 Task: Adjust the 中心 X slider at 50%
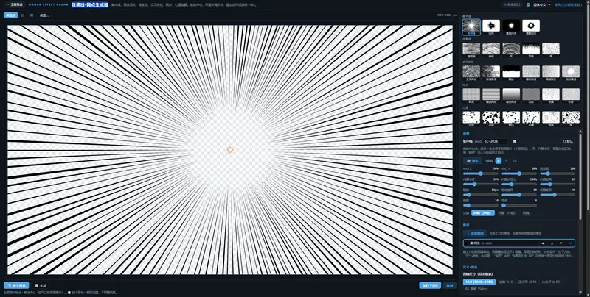pyautogui.click(x=481, y=173)
